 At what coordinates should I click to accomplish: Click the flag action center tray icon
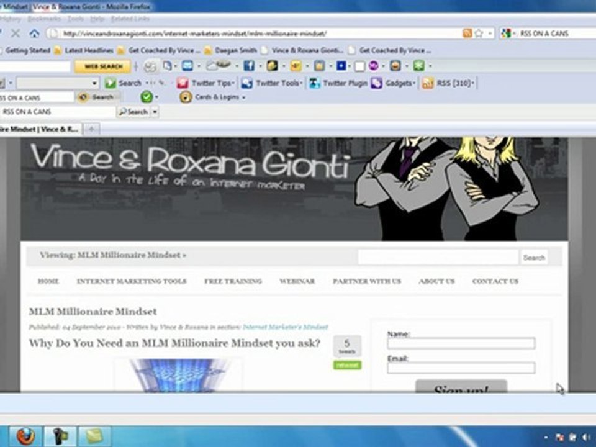tap(560, 437)
